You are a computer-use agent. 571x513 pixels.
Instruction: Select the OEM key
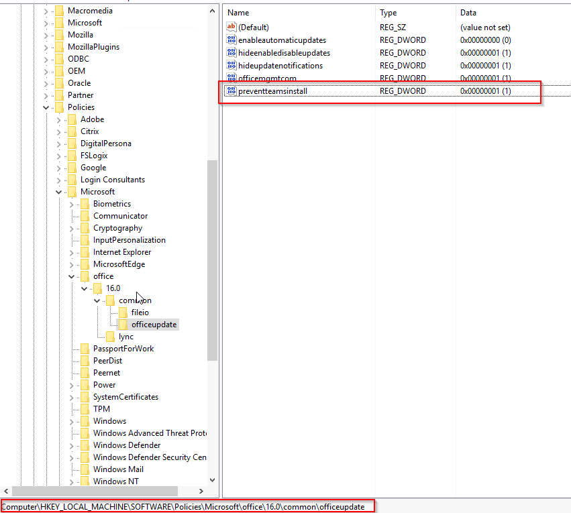click(76, 71)
